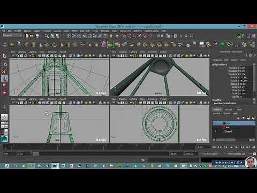Screen dimensions: 257x193
Task: Toggle isolate select in top-right viewport toolbar
Action: [201, 56]
